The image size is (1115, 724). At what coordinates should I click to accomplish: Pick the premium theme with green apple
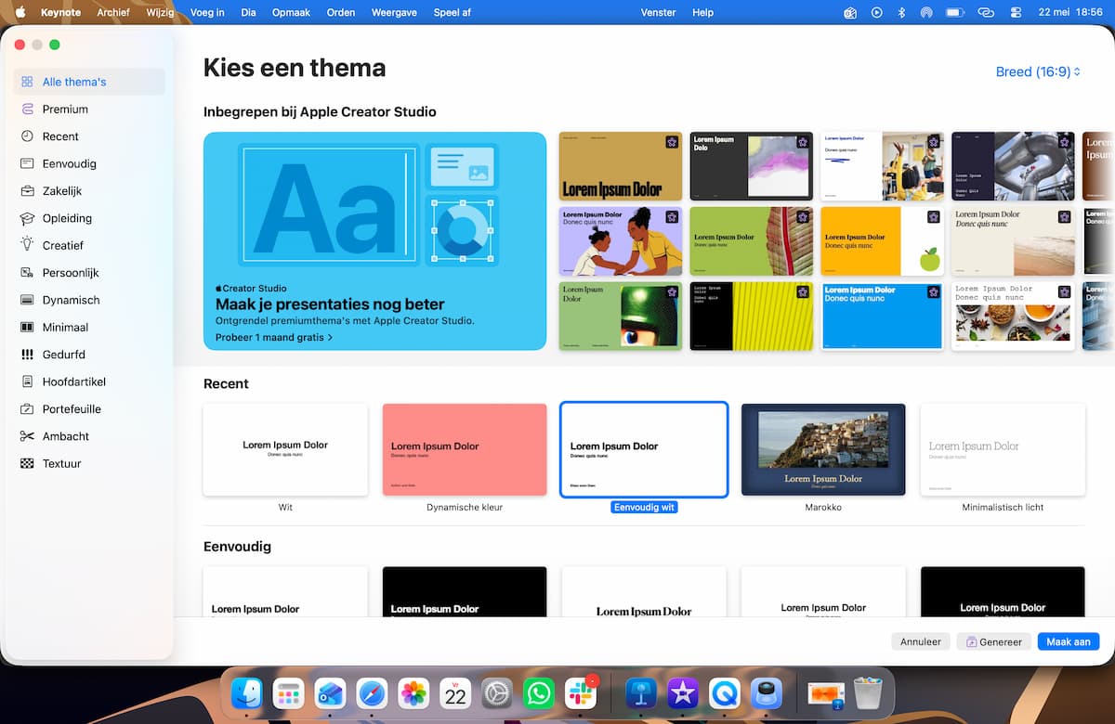coord(882,241)
